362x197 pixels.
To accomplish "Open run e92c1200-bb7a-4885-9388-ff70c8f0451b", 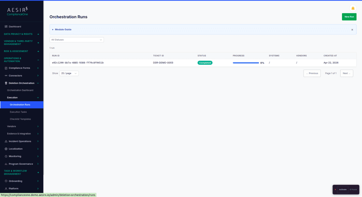I will pyautogui.click(x=78, y=63).
